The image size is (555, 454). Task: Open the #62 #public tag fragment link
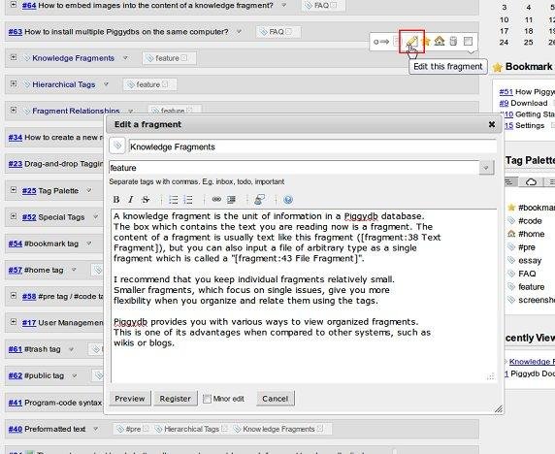[x=16, y=375]
